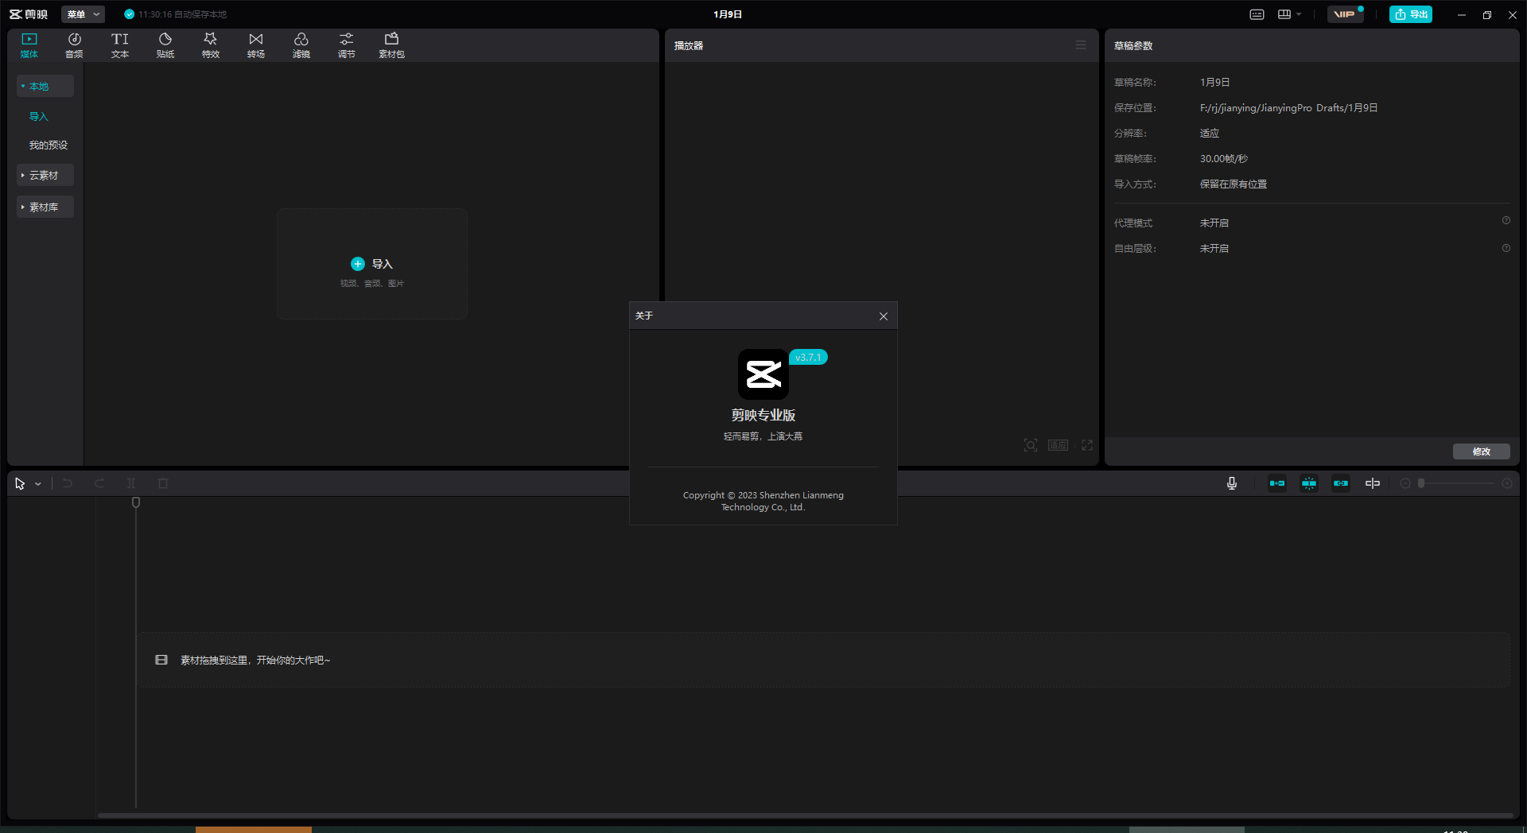The image size is (1527, 833).
Task: Click the 导出 export button
Action: coord(1411,14)
